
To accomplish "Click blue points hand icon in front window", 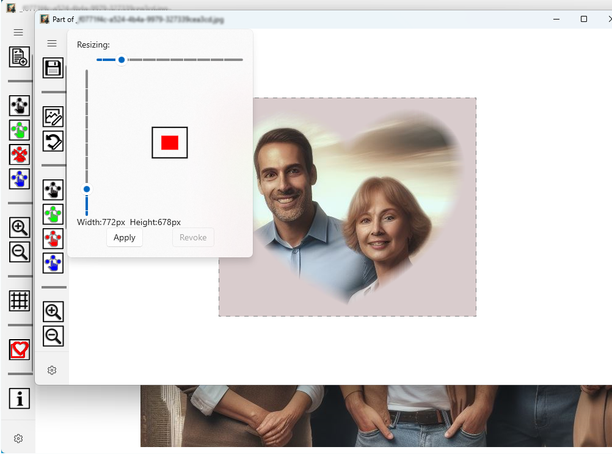I will 53,263.
